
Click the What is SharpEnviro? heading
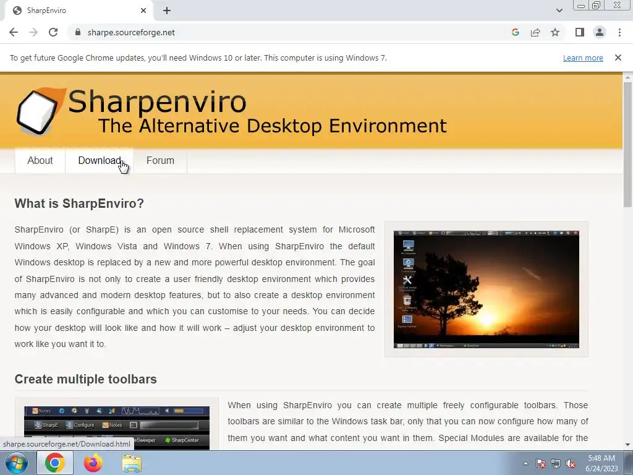point(79,203)
